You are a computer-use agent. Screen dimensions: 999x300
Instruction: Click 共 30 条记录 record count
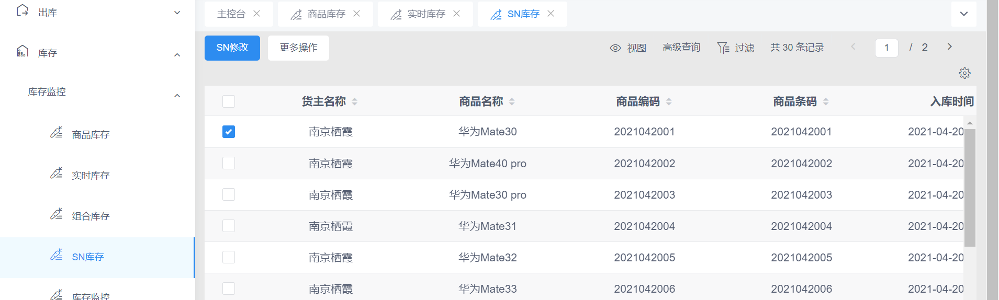(797, 48)
